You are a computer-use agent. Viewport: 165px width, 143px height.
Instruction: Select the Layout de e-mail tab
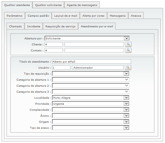click(65, 16)
